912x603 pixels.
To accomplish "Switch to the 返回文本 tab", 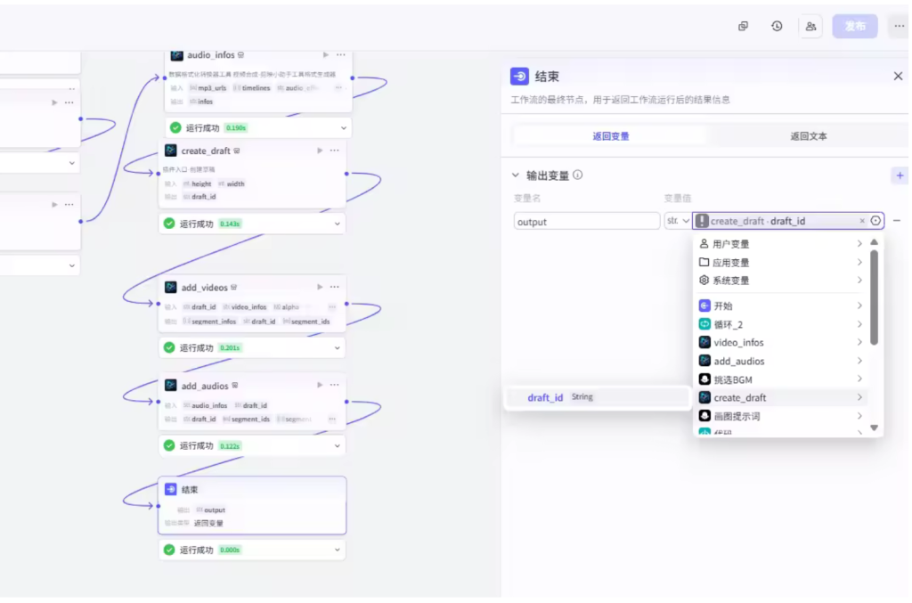I will [x=808, y=136].
